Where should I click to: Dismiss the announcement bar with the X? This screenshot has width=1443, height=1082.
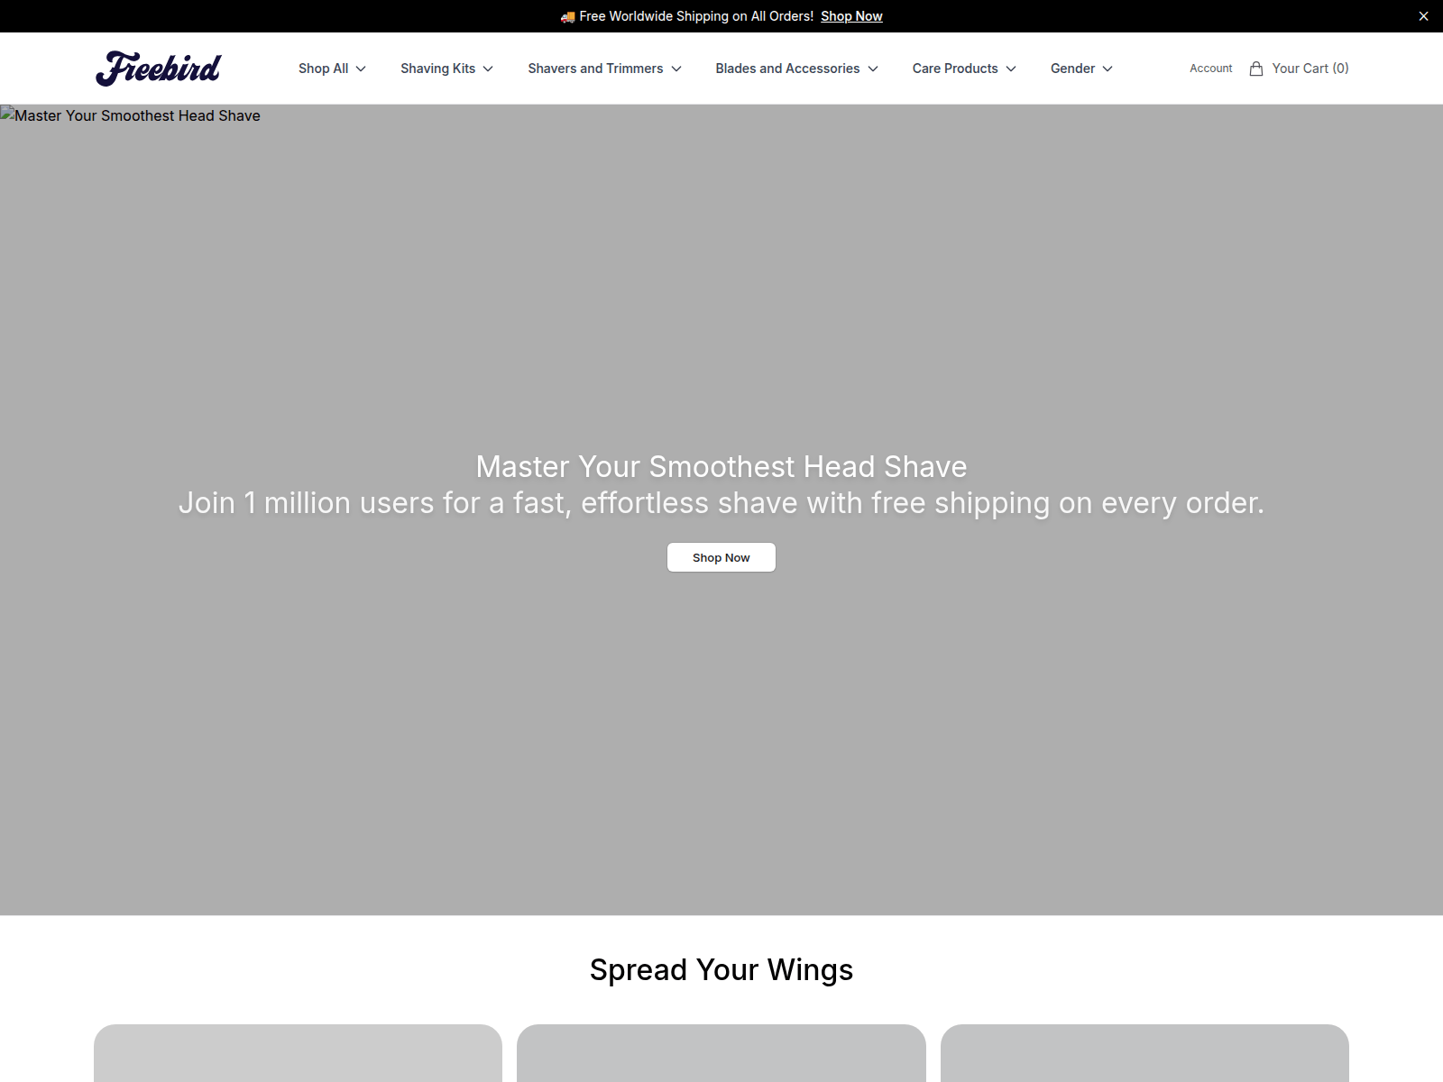pyautogui.click(x=1423, y=16)
